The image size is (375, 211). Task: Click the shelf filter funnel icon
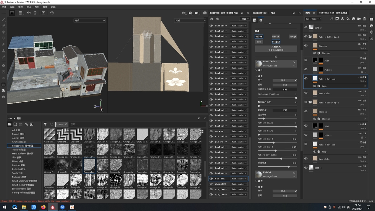click(45, 124)
